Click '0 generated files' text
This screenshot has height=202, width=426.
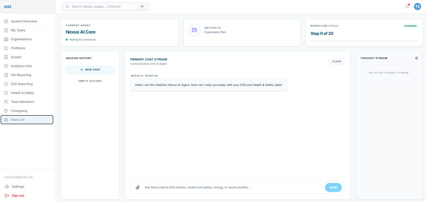tap(215, 32)
